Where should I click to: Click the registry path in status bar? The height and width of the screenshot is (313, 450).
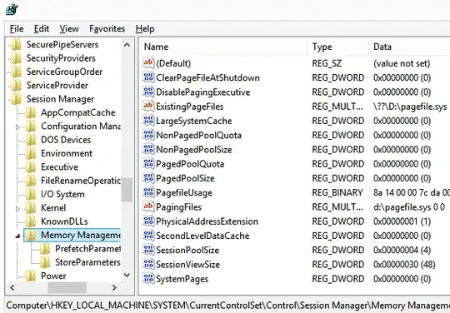coord(227,306)
